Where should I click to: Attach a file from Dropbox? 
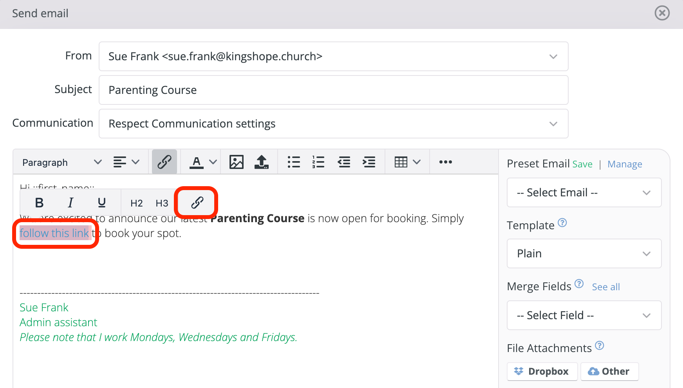[x=542, y=371]
